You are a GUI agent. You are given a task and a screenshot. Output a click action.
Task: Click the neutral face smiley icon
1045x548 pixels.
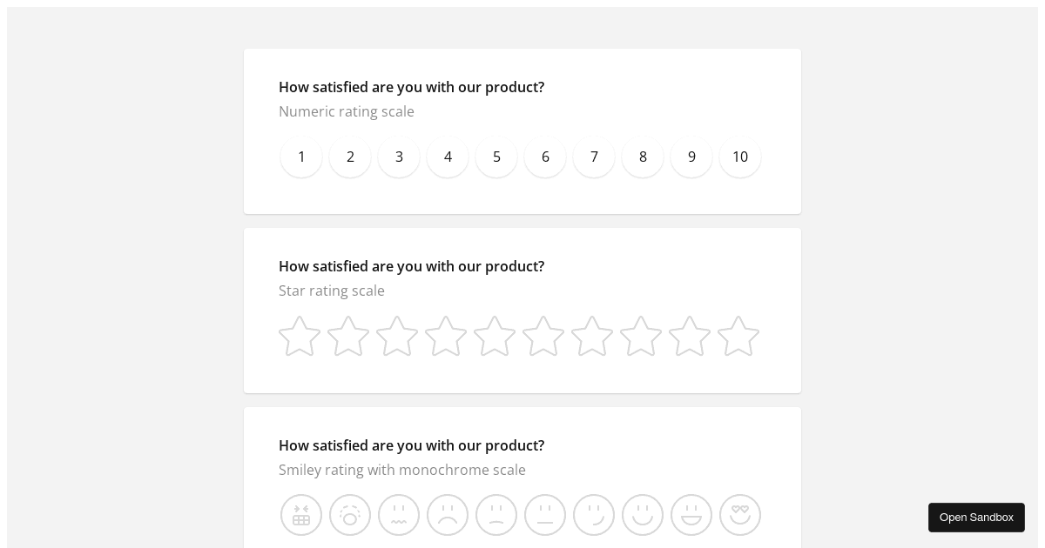pyautogui.click(x=545, y=515)
